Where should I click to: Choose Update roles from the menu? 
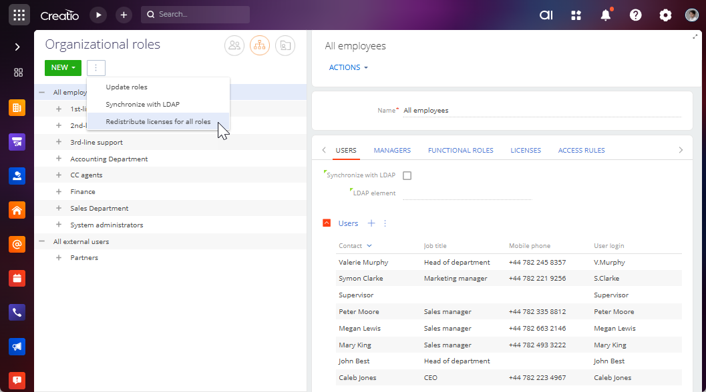pos(127,87)
